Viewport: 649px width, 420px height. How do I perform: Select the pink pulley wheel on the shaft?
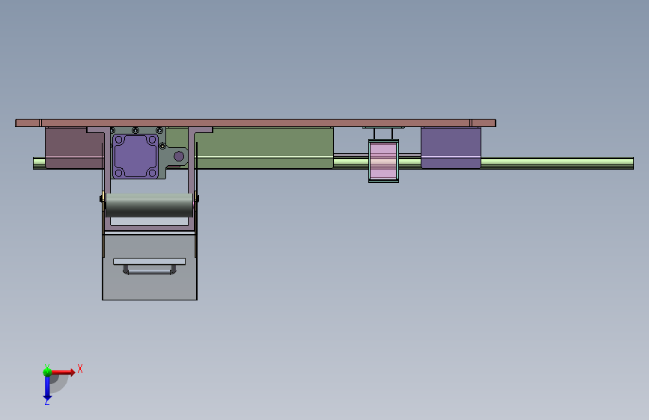(x=383, y=161)
